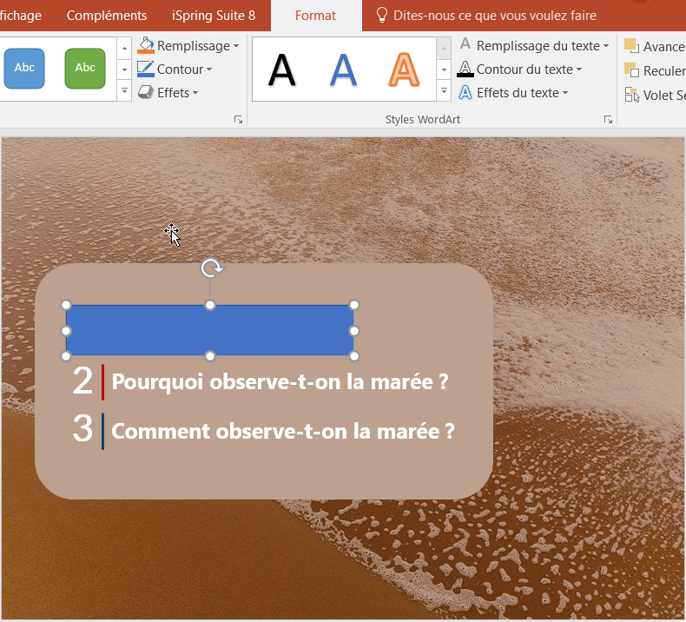Expand Effets du texte menu
The height and width of the screenshot is (622, 686).
coord(565,93)
